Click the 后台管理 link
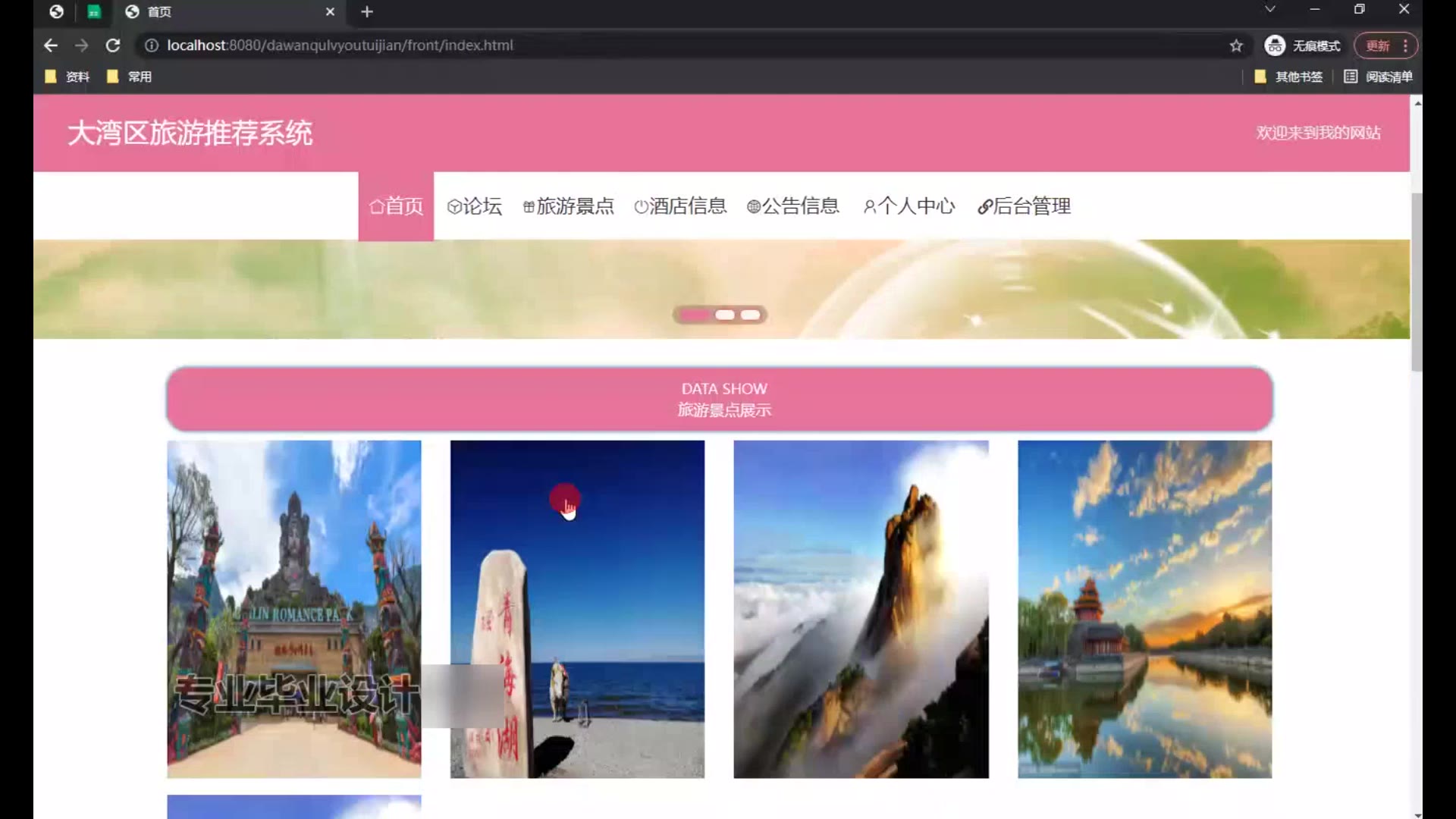 pos(1024,206)
